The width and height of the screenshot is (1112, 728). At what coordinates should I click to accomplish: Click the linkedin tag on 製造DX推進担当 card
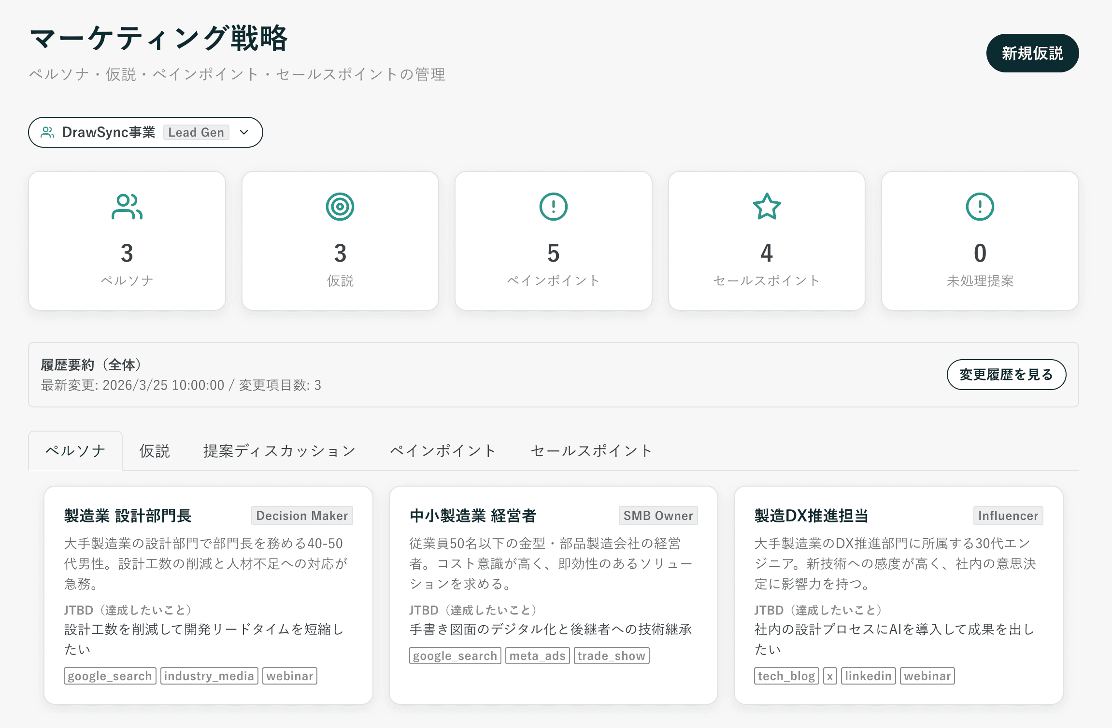click(x=868, y=676)
